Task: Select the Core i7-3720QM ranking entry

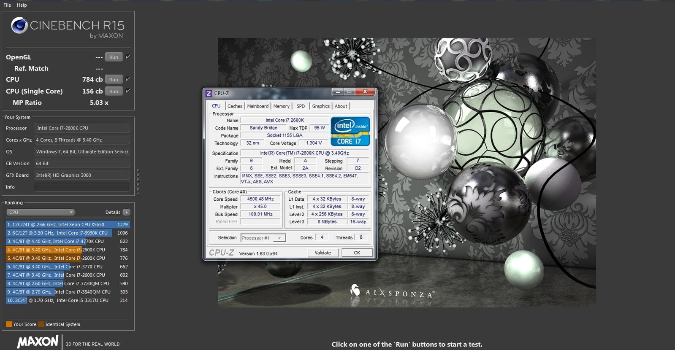Action: tap(68, 283)
